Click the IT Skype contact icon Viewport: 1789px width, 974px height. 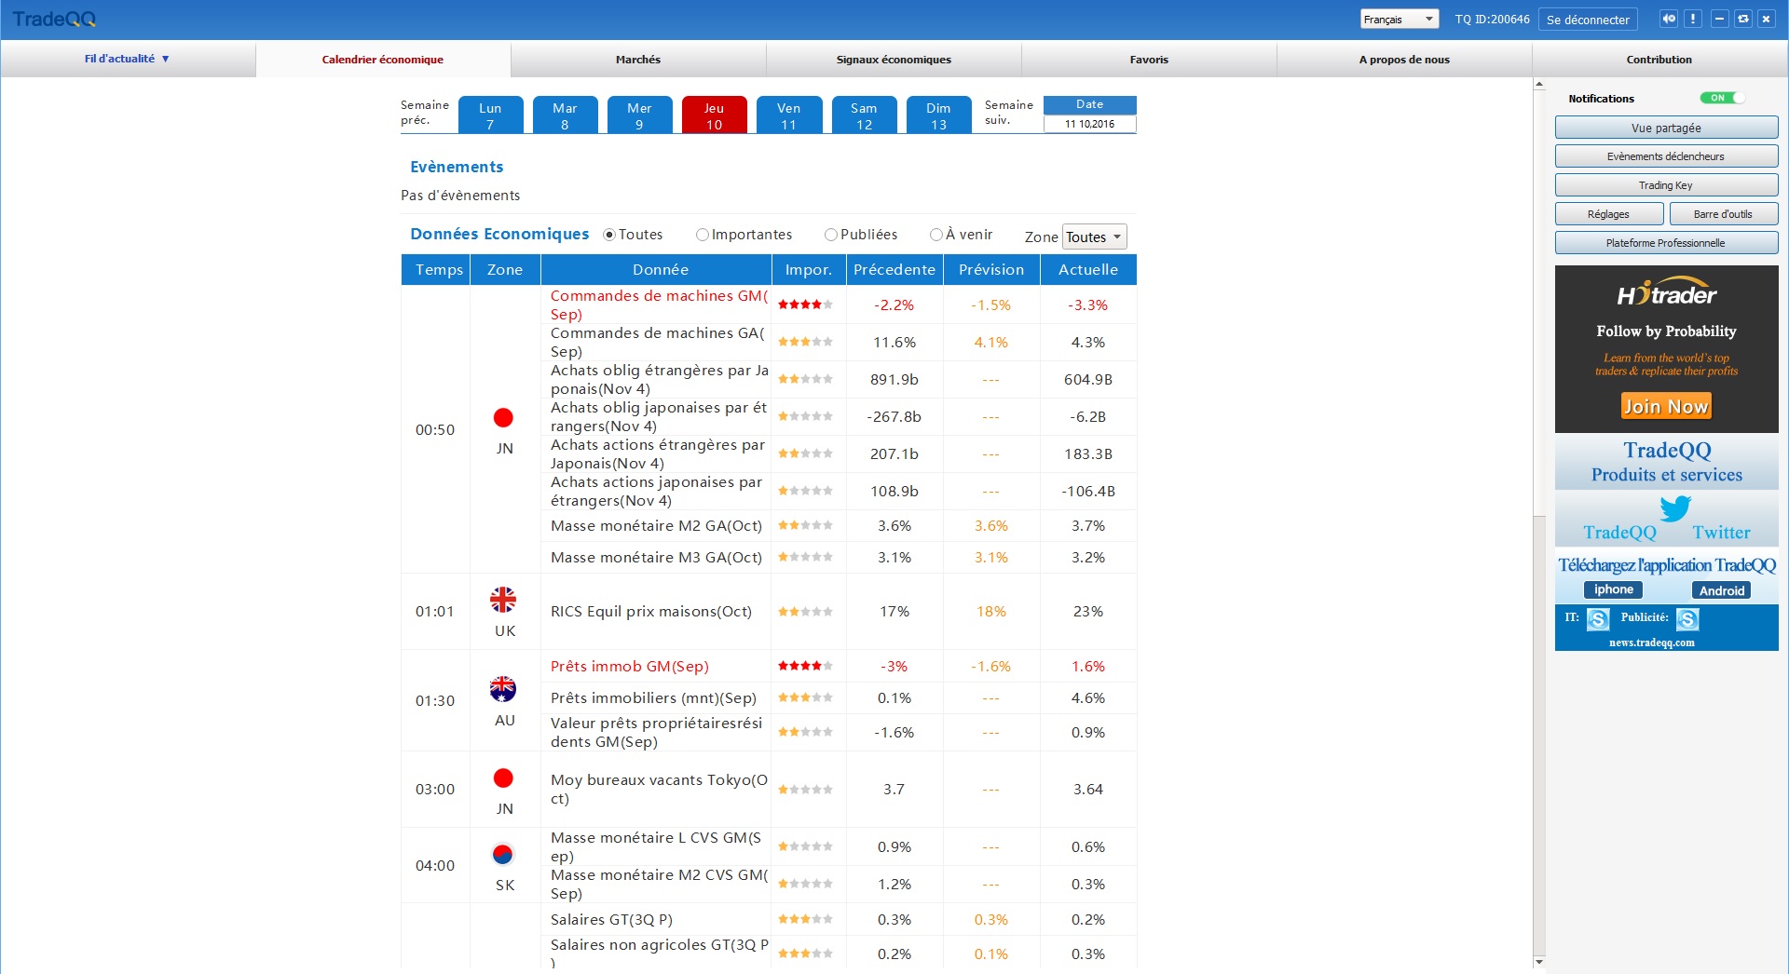point(1598,619)
